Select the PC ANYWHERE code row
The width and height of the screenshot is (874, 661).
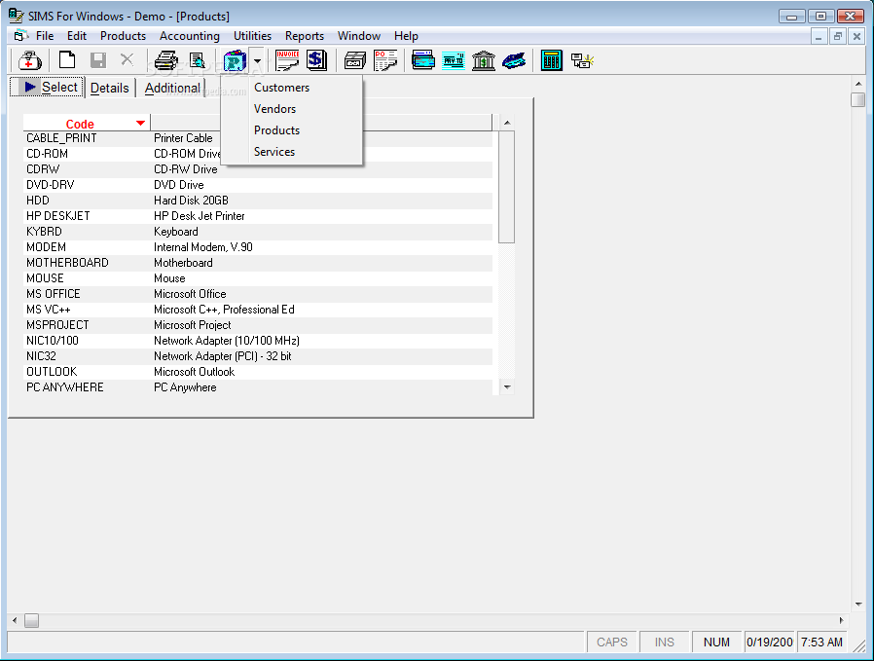(x=258, y=387)
